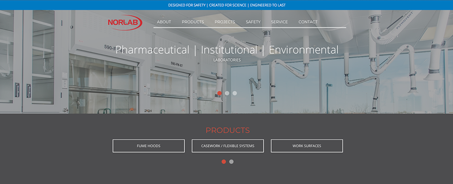The image size is (453, 184).
Task: Select the first red hero slider dot
Action: tap(219, 93)
